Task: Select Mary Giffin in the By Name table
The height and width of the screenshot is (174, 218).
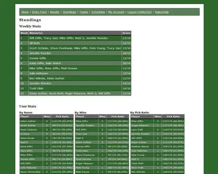Action: [26, 151]
